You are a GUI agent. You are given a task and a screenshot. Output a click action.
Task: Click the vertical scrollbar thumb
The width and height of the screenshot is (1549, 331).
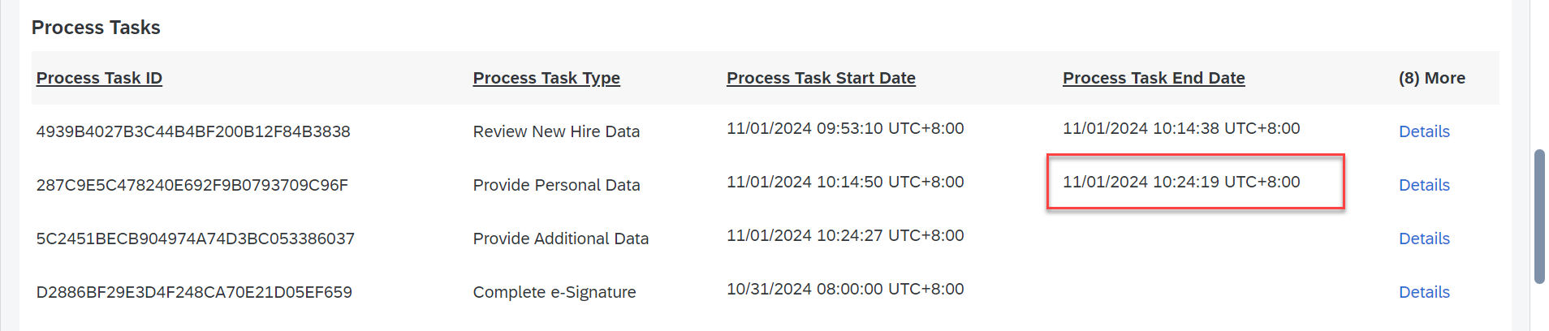click(1539, 217)
